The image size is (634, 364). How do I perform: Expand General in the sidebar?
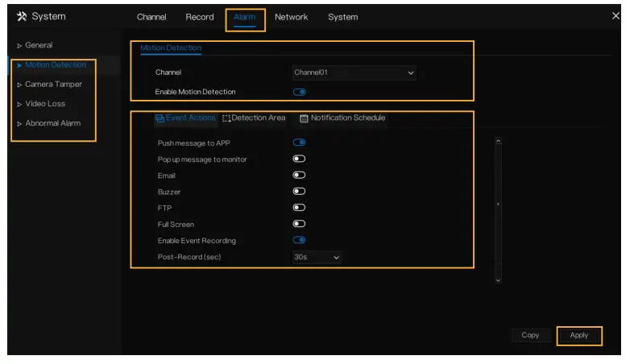pos(38,45)
